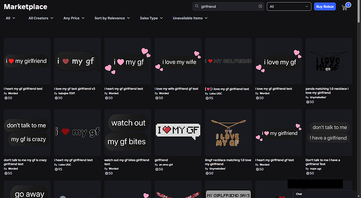
Task: Open the 'go away' item thumbnail
Action: (x=27, y=189)
